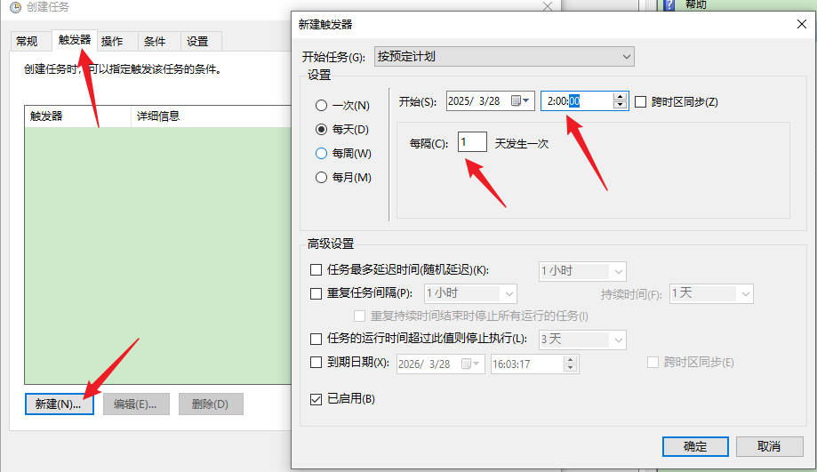The height and width of the screenshot is (472, 817).
Task: Select the 每周(W) radio button
Action: [x=322, y=153]
